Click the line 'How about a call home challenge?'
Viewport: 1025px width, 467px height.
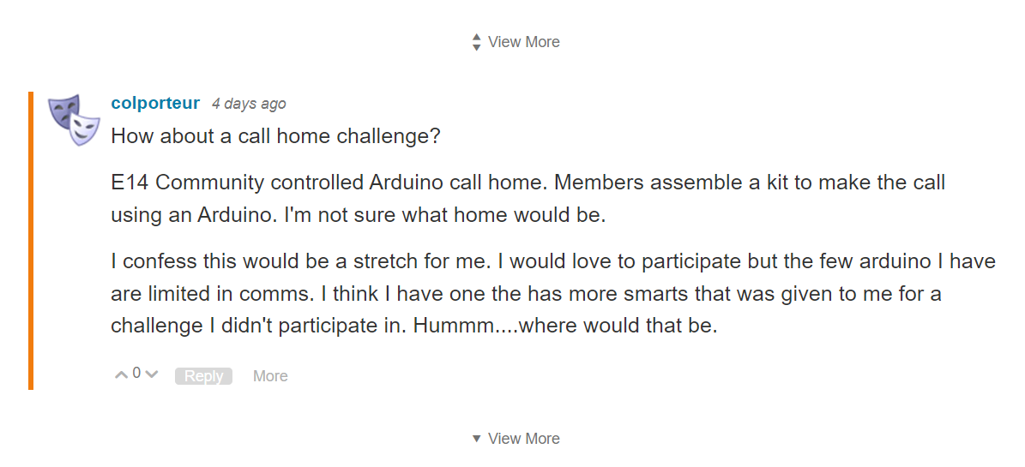275,137
